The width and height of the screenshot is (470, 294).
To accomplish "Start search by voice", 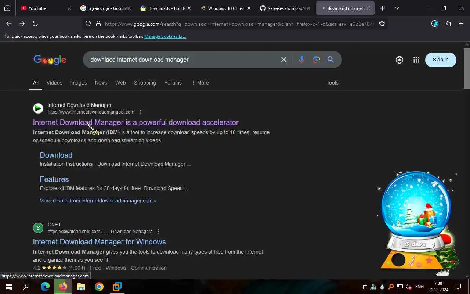I will point(301,60).
